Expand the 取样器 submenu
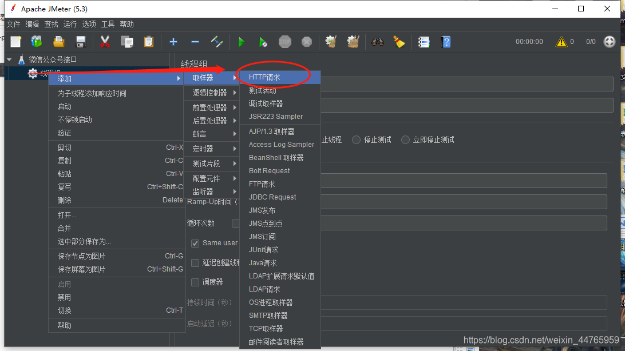Image resolution: width=625 pixels, height=351 pixels. point(212,78)
